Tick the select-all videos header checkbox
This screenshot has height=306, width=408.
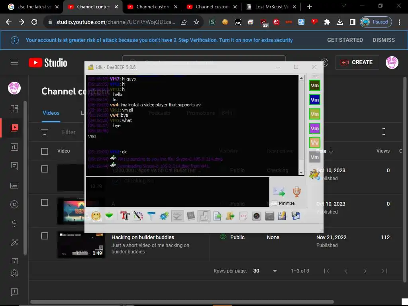pos(45,151)
